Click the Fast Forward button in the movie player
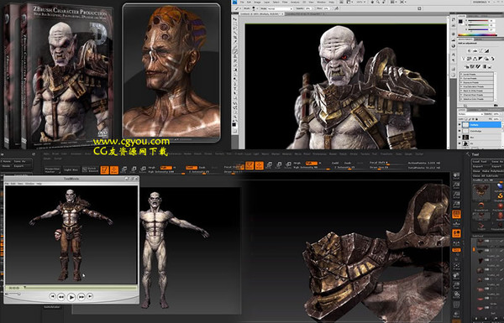The height and width of the screenshot is (323, 504). (x=81, y=297)
